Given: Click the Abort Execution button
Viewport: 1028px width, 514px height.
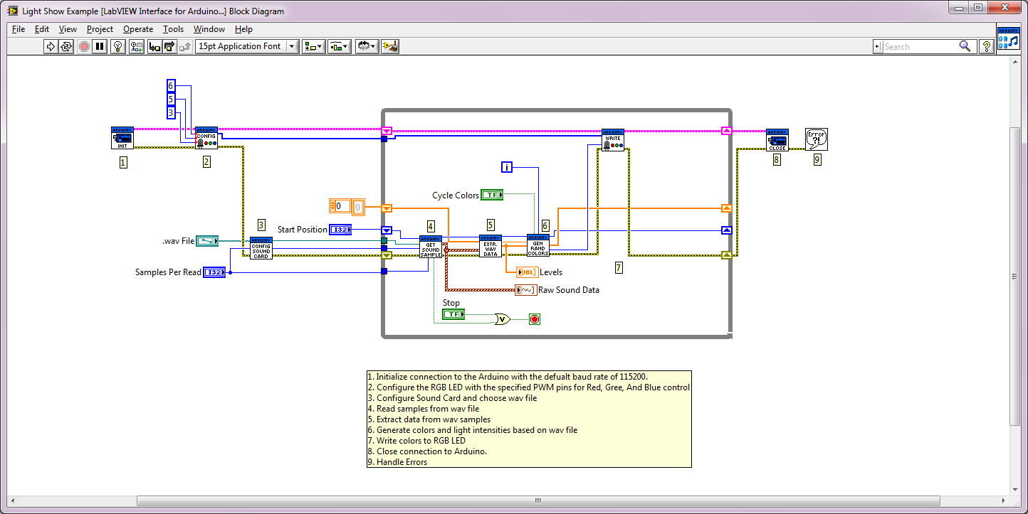Looking at the screenshot, I should click(x=84, y=46).
